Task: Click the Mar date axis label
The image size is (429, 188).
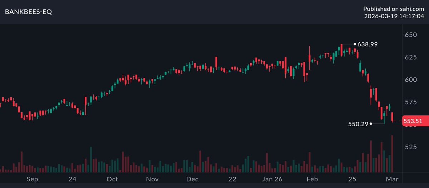Action: tap(393, 179)
